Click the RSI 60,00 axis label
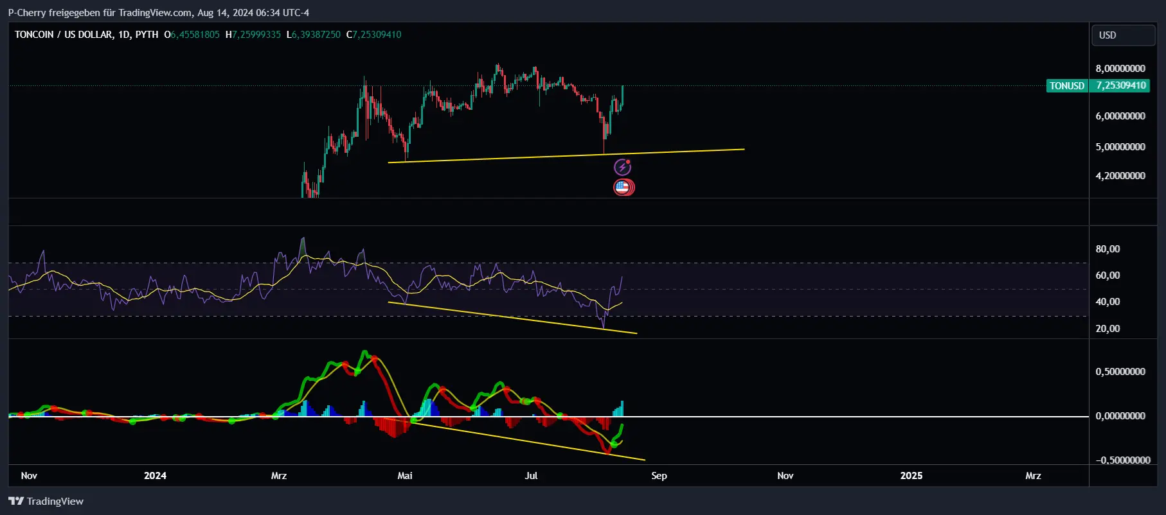This screenshot has width=1166, height=515. click(x=1108, y=275)
